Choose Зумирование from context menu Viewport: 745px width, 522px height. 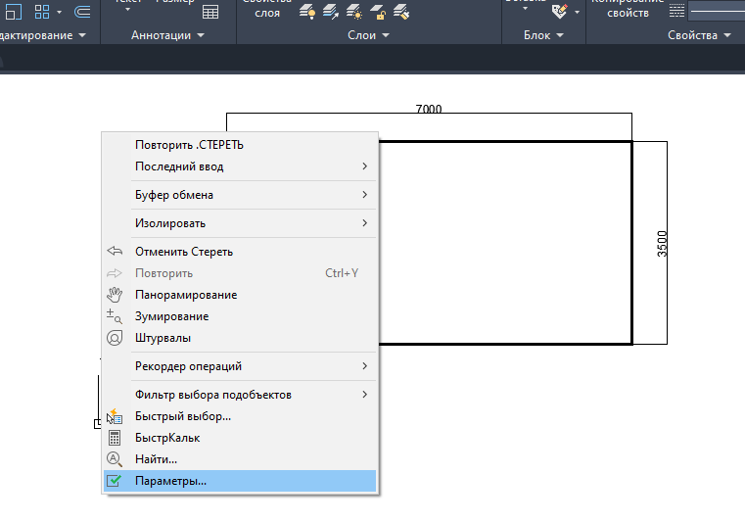(240, 316)
